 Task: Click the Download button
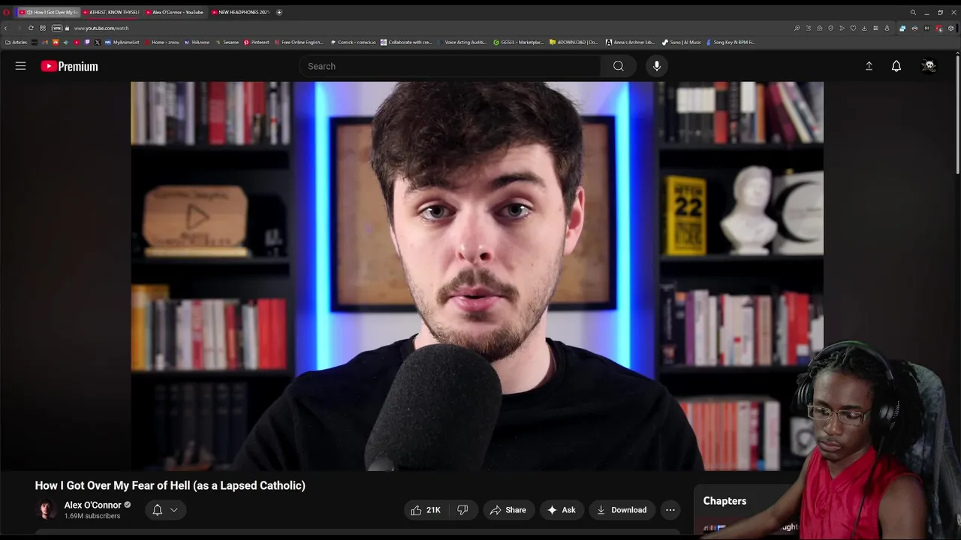pos(622,510)
